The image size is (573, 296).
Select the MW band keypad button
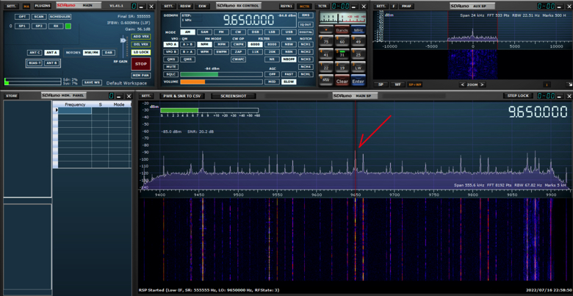point(326,80)
